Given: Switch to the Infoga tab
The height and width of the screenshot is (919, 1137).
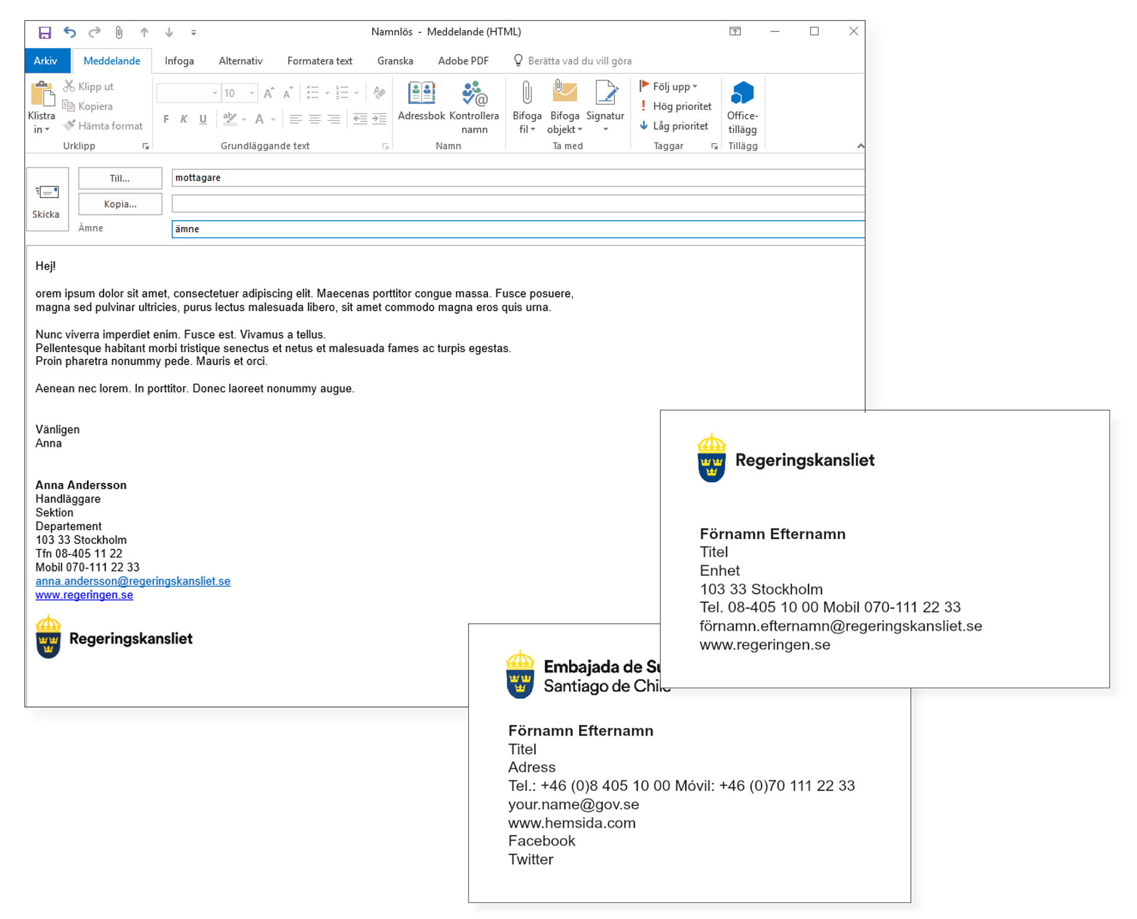Looking at the screenshot, I should pos(179,61).
